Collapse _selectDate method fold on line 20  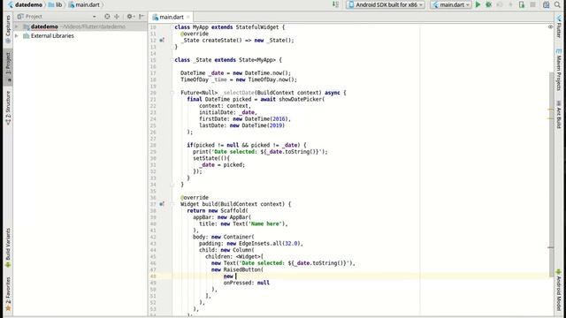click(x=172, y=93)
